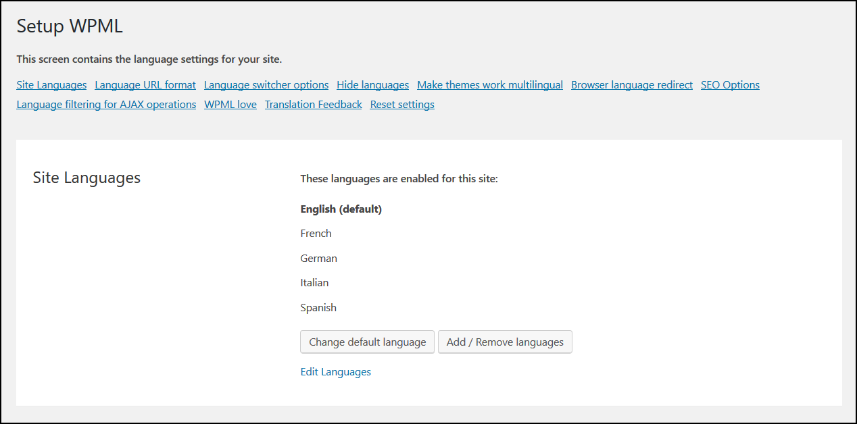Open Browser language redirect settings

[x=631, y=84]
